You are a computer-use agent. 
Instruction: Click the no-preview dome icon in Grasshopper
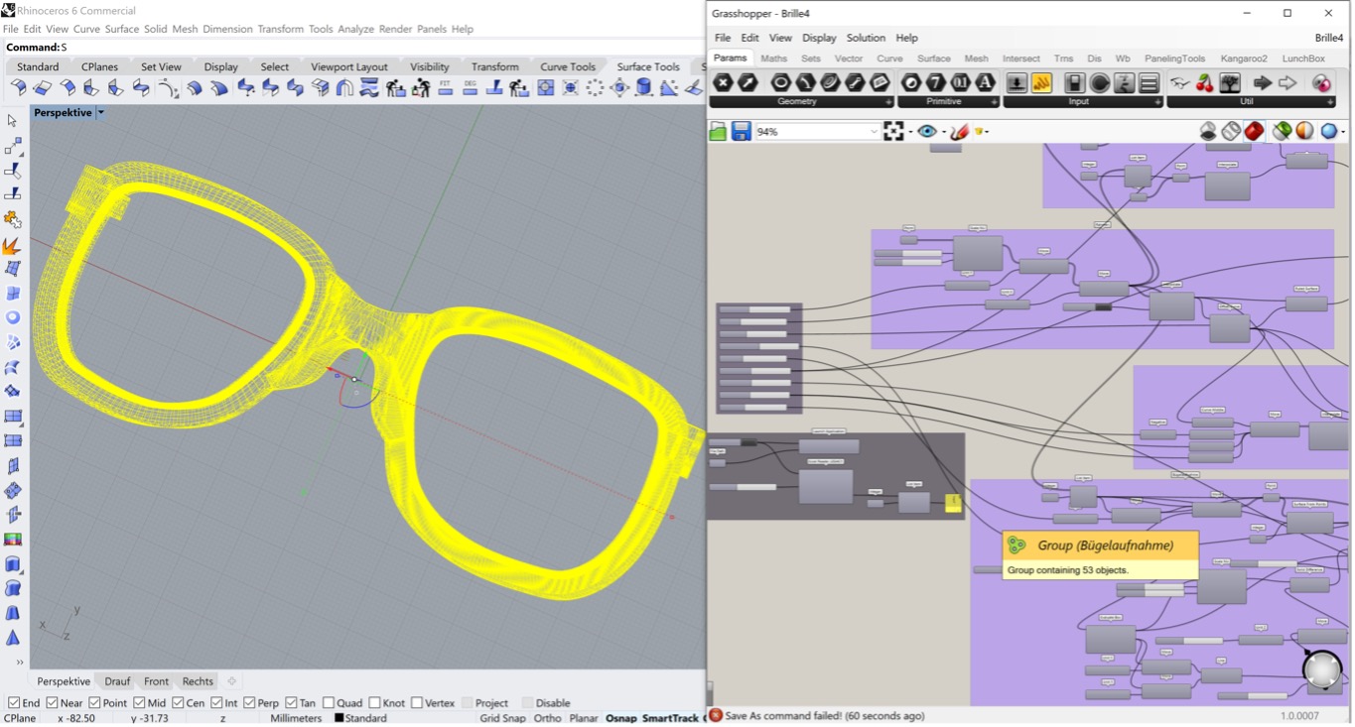click(x=1208, y=131)
